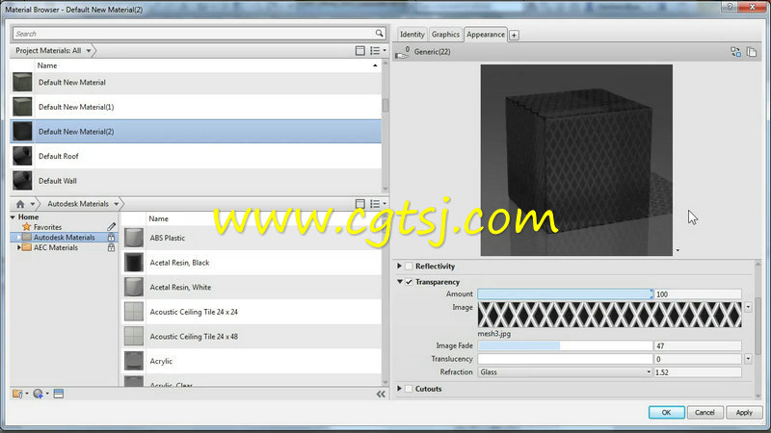The height and width of the screenshot is (433, 771).
Task: Click the create new material icon
Action: tap(40, 394)
